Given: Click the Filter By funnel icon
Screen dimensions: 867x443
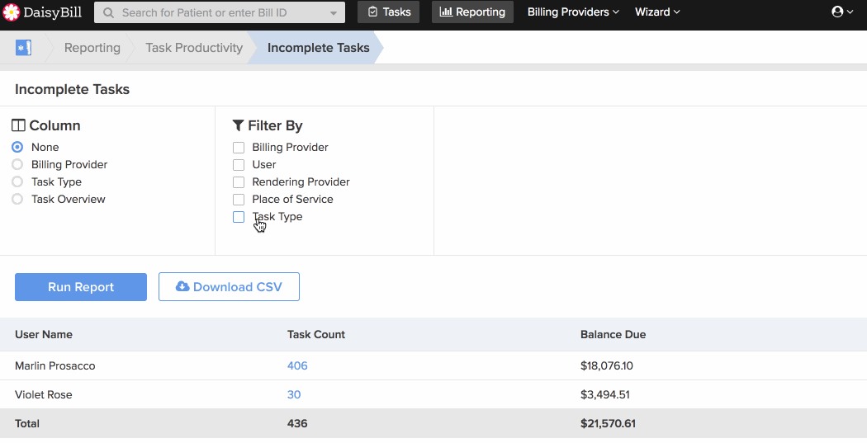Looking at the screenshot, I should click(238, 125).
